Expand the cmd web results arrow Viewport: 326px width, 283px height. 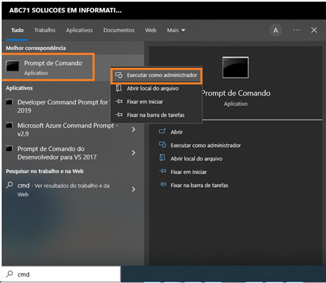pyautogui.click(x=133, y=189)
